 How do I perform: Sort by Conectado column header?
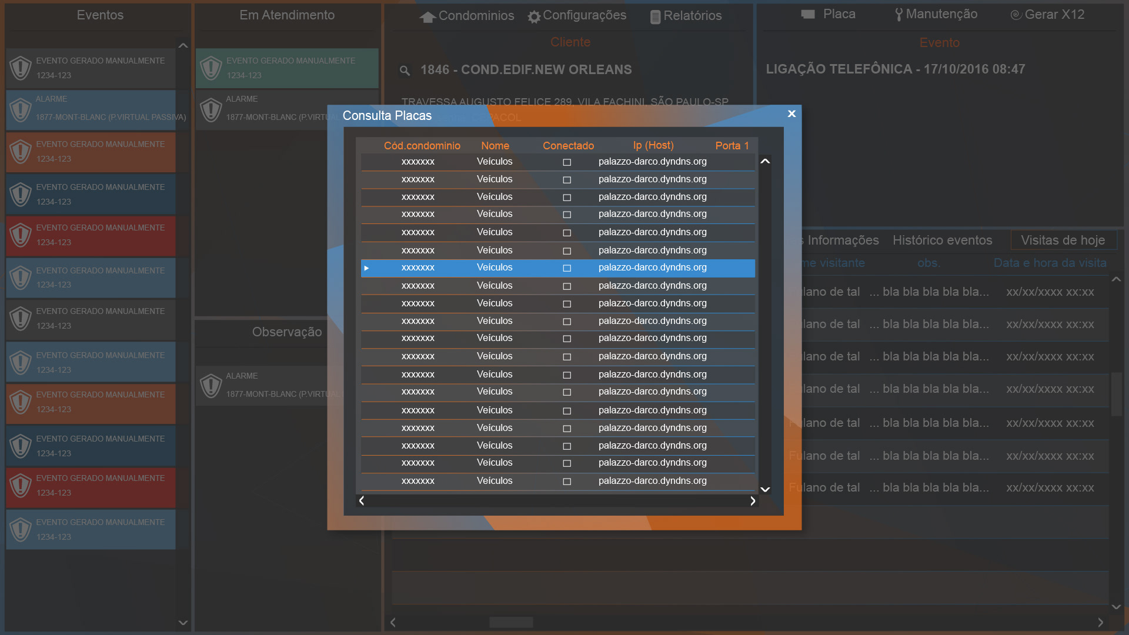click(568, 146)
